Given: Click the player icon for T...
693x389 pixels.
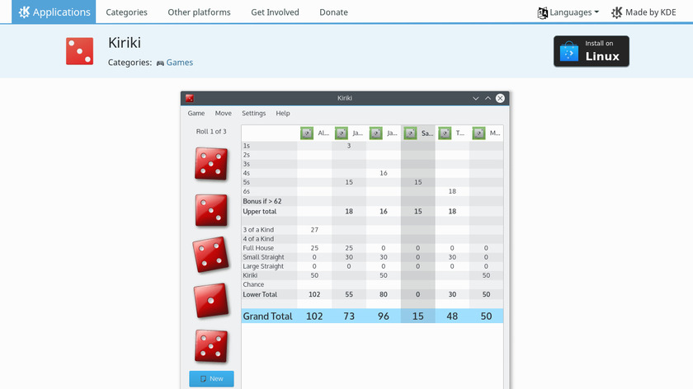Looking at the screenshot, I should [445, 133].
